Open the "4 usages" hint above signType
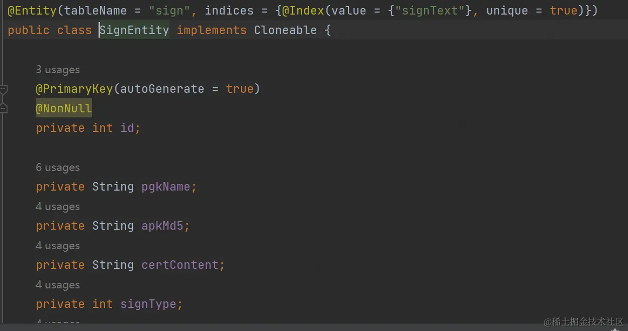628x331 pixels. [x=58, y=285]
